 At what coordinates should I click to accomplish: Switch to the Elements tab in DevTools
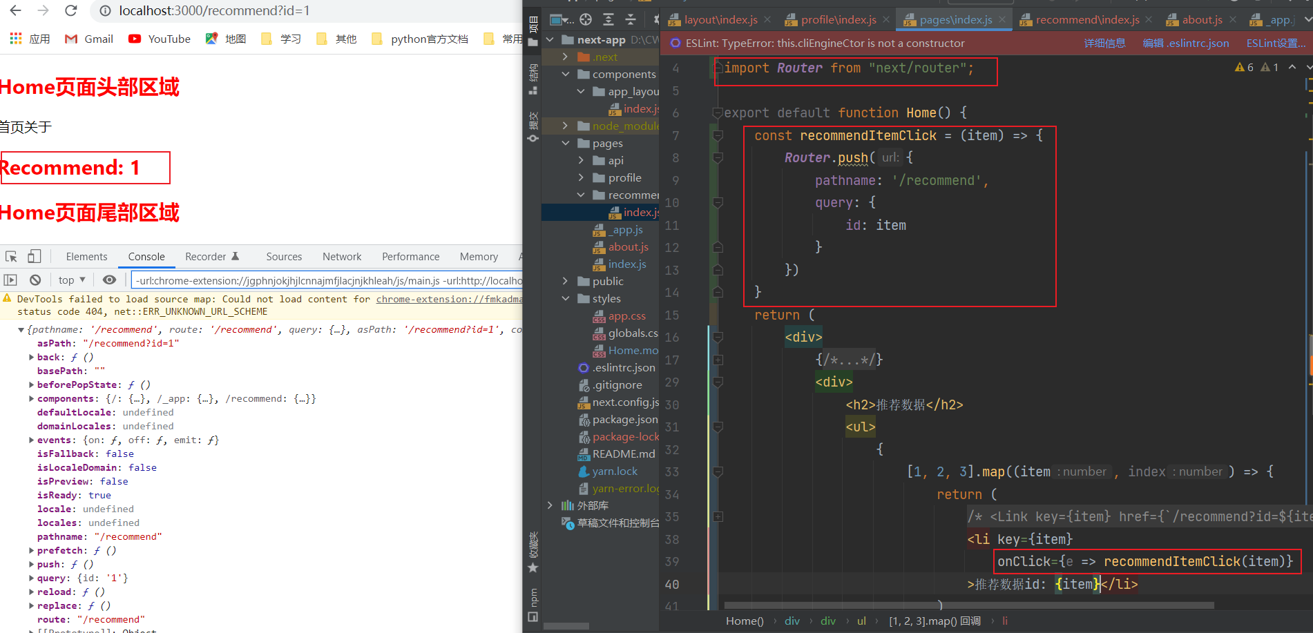86,257
